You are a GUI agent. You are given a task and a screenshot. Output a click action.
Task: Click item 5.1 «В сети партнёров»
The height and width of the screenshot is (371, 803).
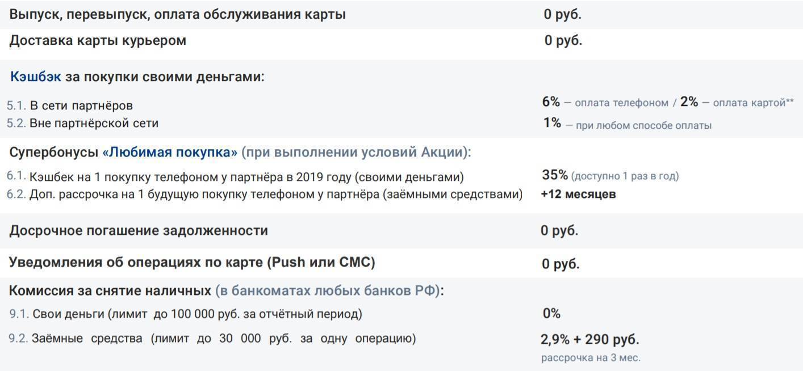tap(81, 106)
